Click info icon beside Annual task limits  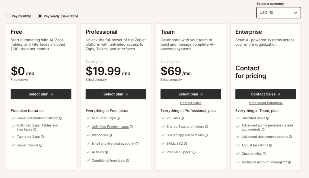click(271, 145)
